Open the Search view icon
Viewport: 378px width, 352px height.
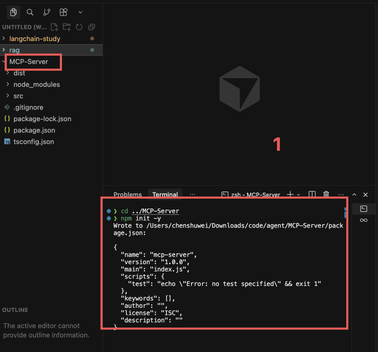(x=30, y=12)
